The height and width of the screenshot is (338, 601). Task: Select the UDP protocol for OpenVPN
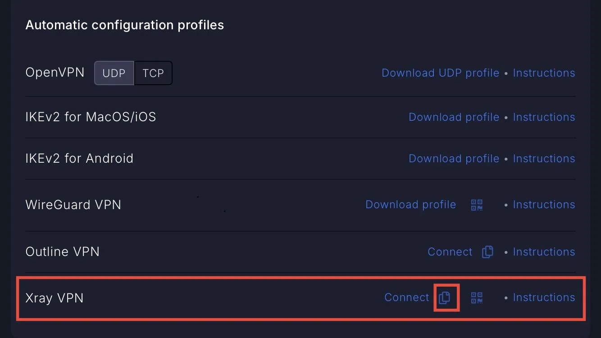coord(114,73)
